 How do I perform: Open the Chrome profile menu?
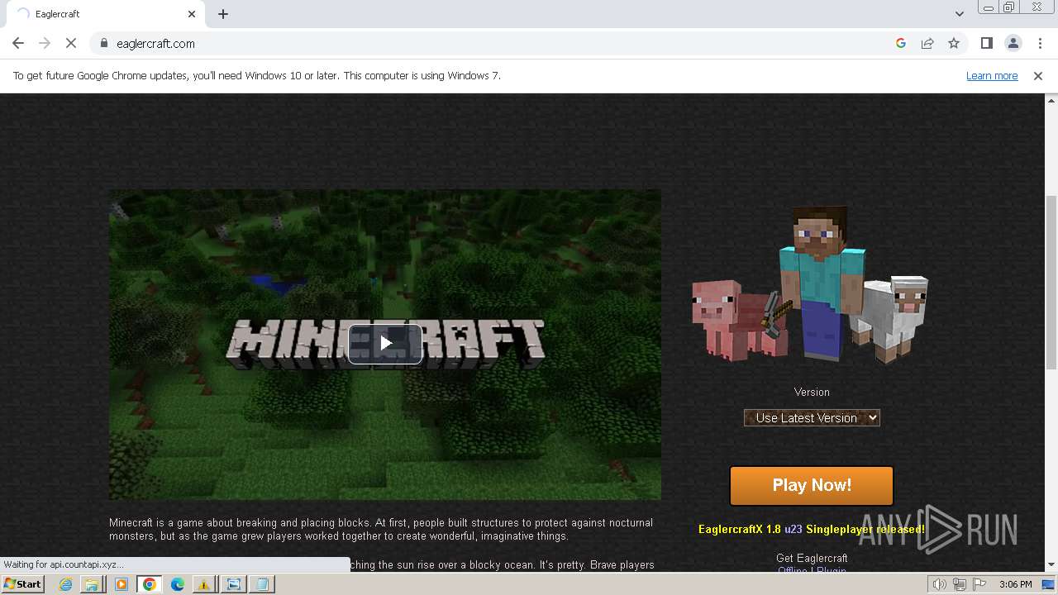[x=1013, y=43]
